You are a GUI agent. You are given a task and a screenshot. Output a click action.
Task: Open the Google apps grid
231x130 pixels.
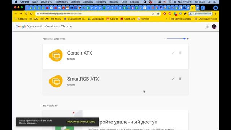point(207,26)
